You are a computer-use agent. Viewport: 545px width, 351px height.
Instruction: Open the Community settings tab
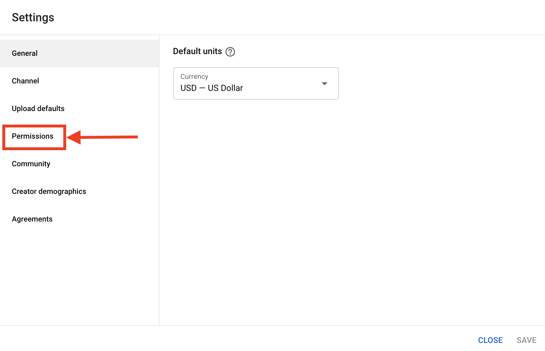[79, 164]
